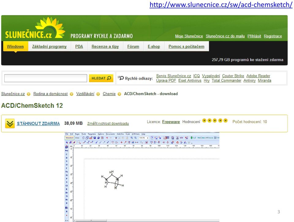The image size is (294, 222).
Task: Click the Zoom Out magnifier icon
Action: coord(135,138)
